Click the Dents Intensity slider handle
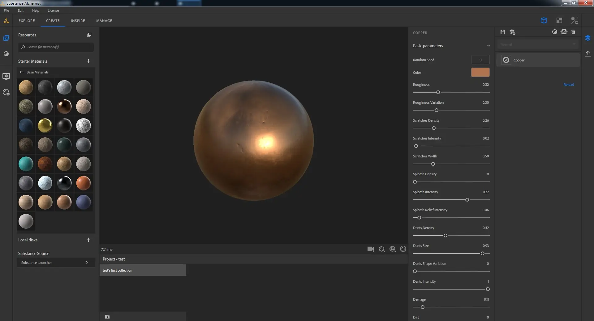Image resolution: width=594 pixels, height=321 pixels. [x=488, y=289]
